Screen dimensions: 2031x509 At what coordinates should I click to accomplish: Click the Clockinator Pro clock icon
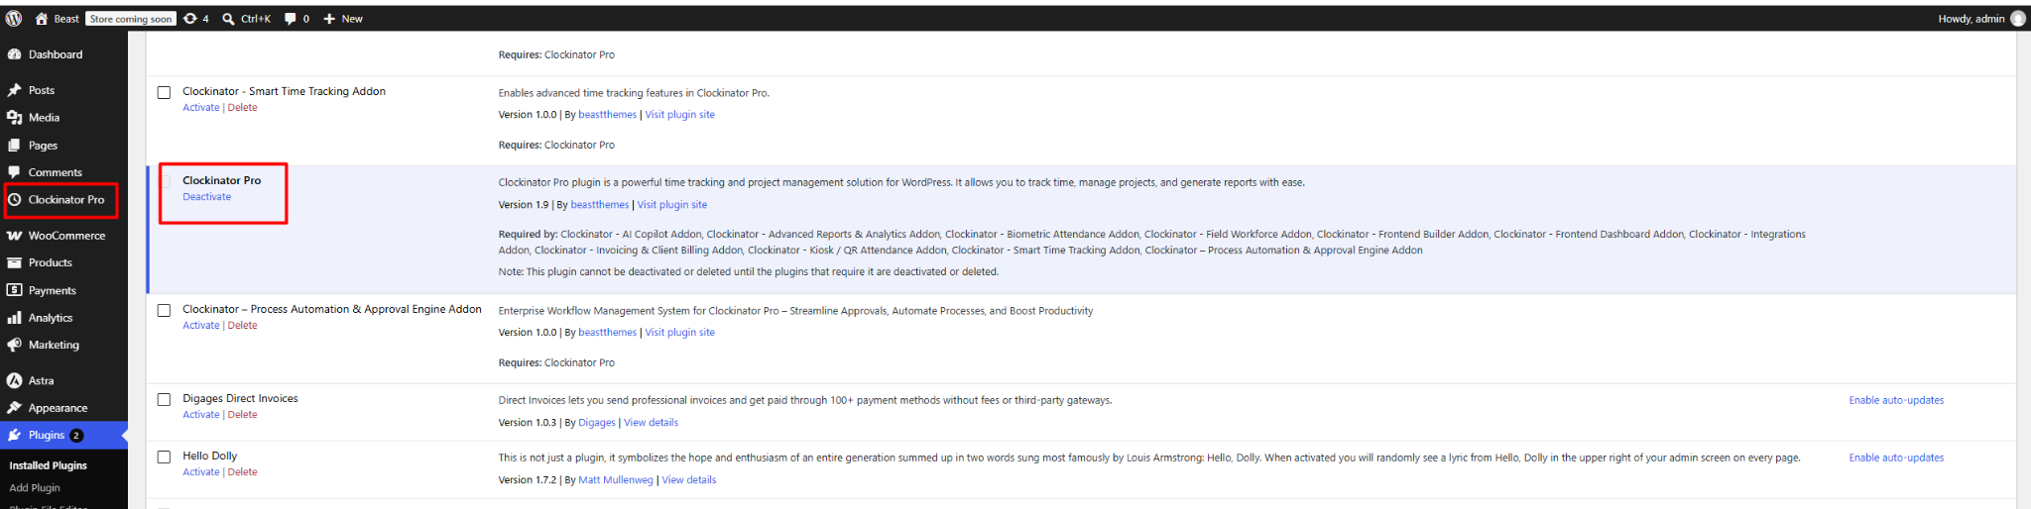14,199
